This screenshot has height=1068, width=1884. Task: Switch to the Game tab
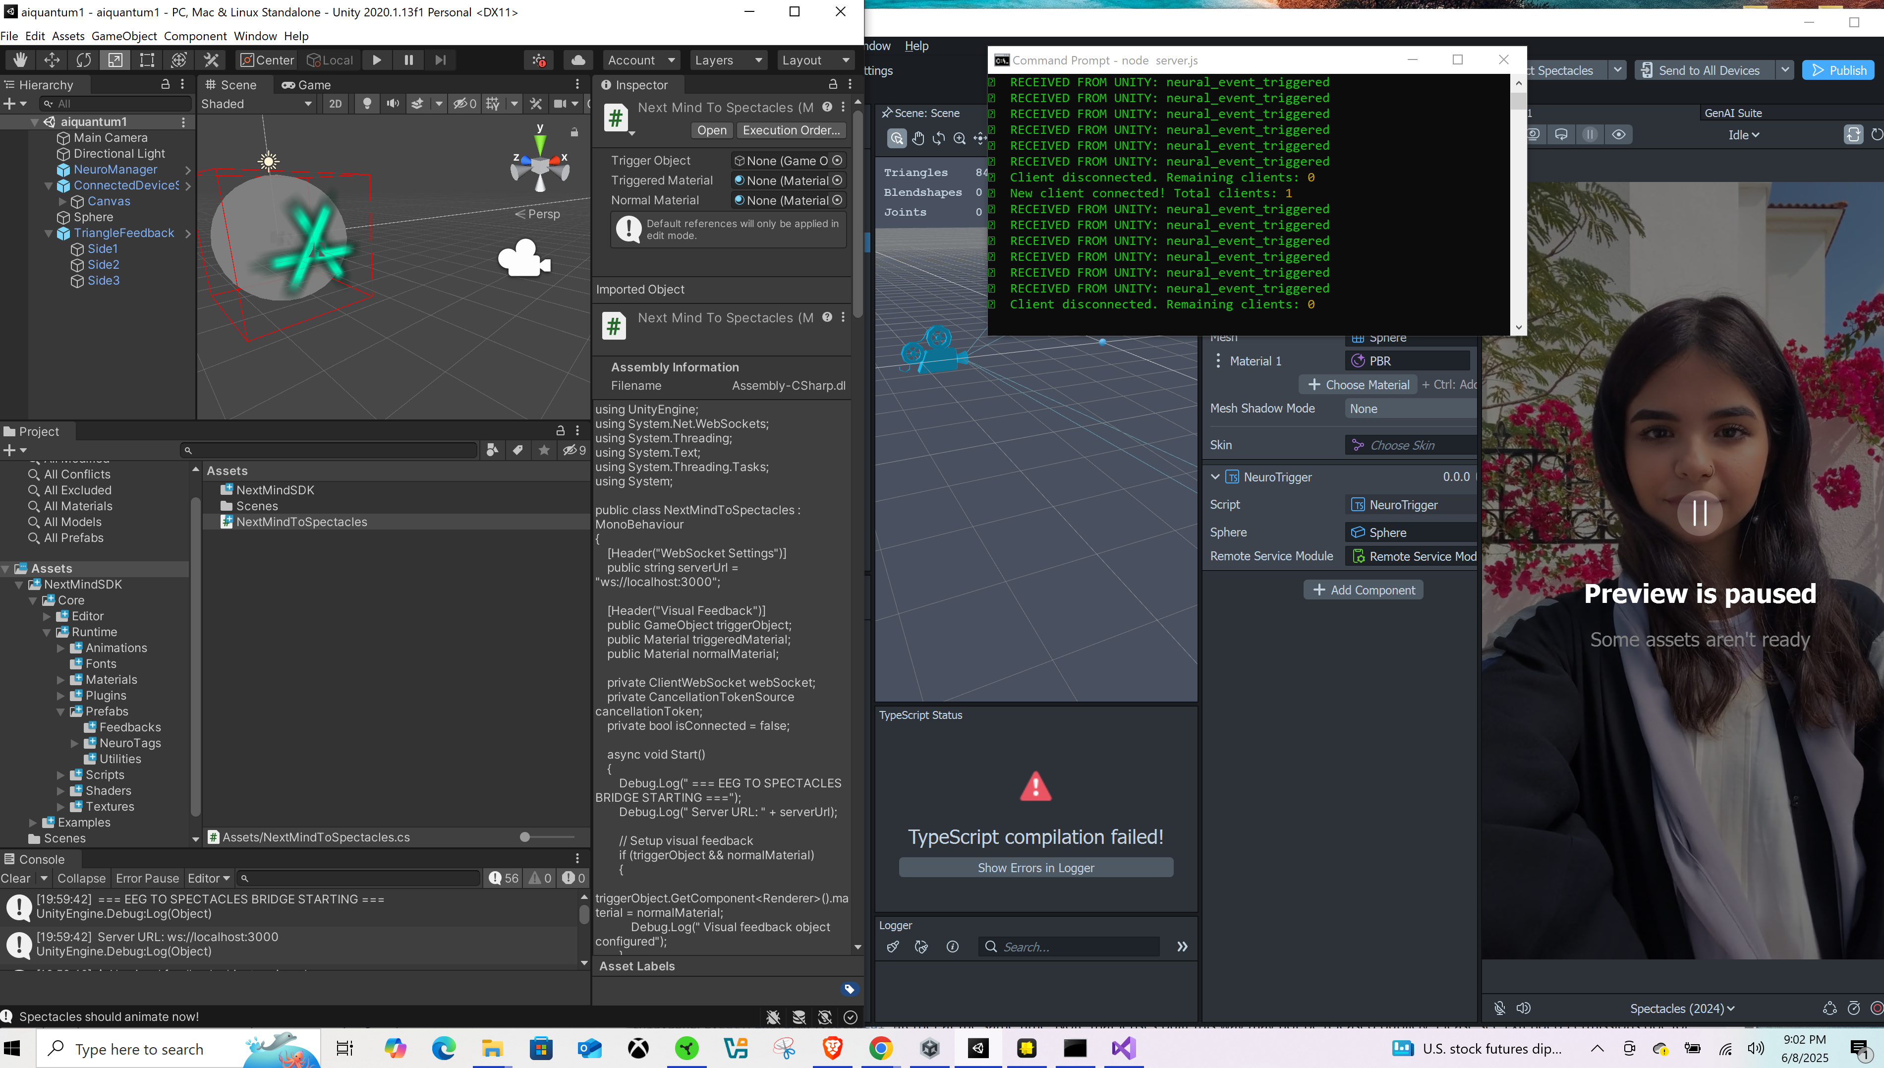point(306,84)
